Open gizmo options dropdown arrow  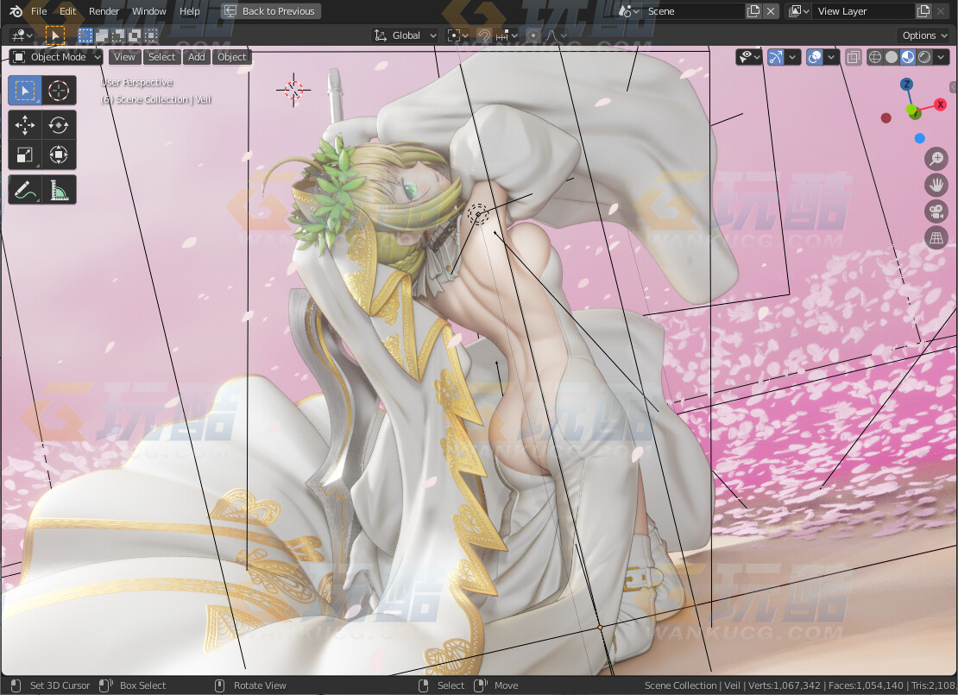coord(791,57)
